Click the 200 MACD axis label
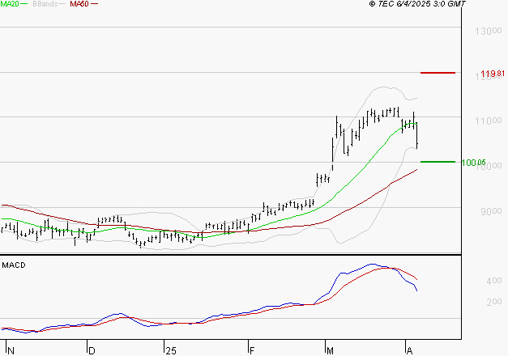 (x=494, y=302)
